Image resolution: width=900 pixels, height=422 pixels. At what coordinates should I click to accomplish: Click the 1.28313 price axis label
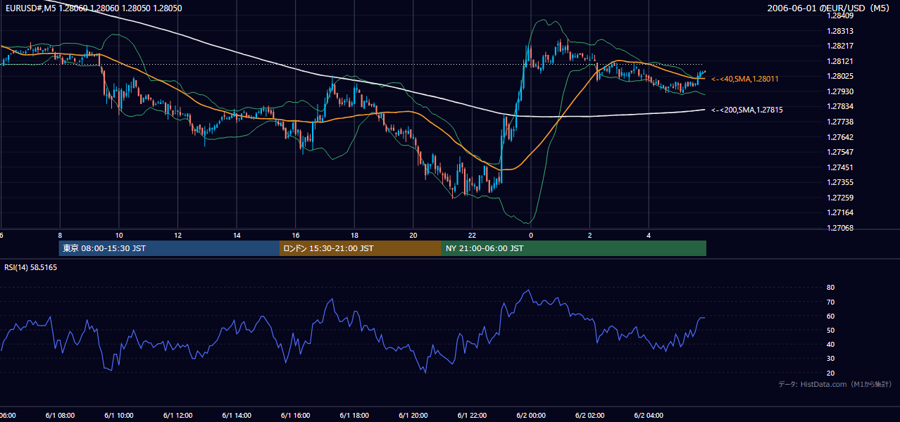840,31
